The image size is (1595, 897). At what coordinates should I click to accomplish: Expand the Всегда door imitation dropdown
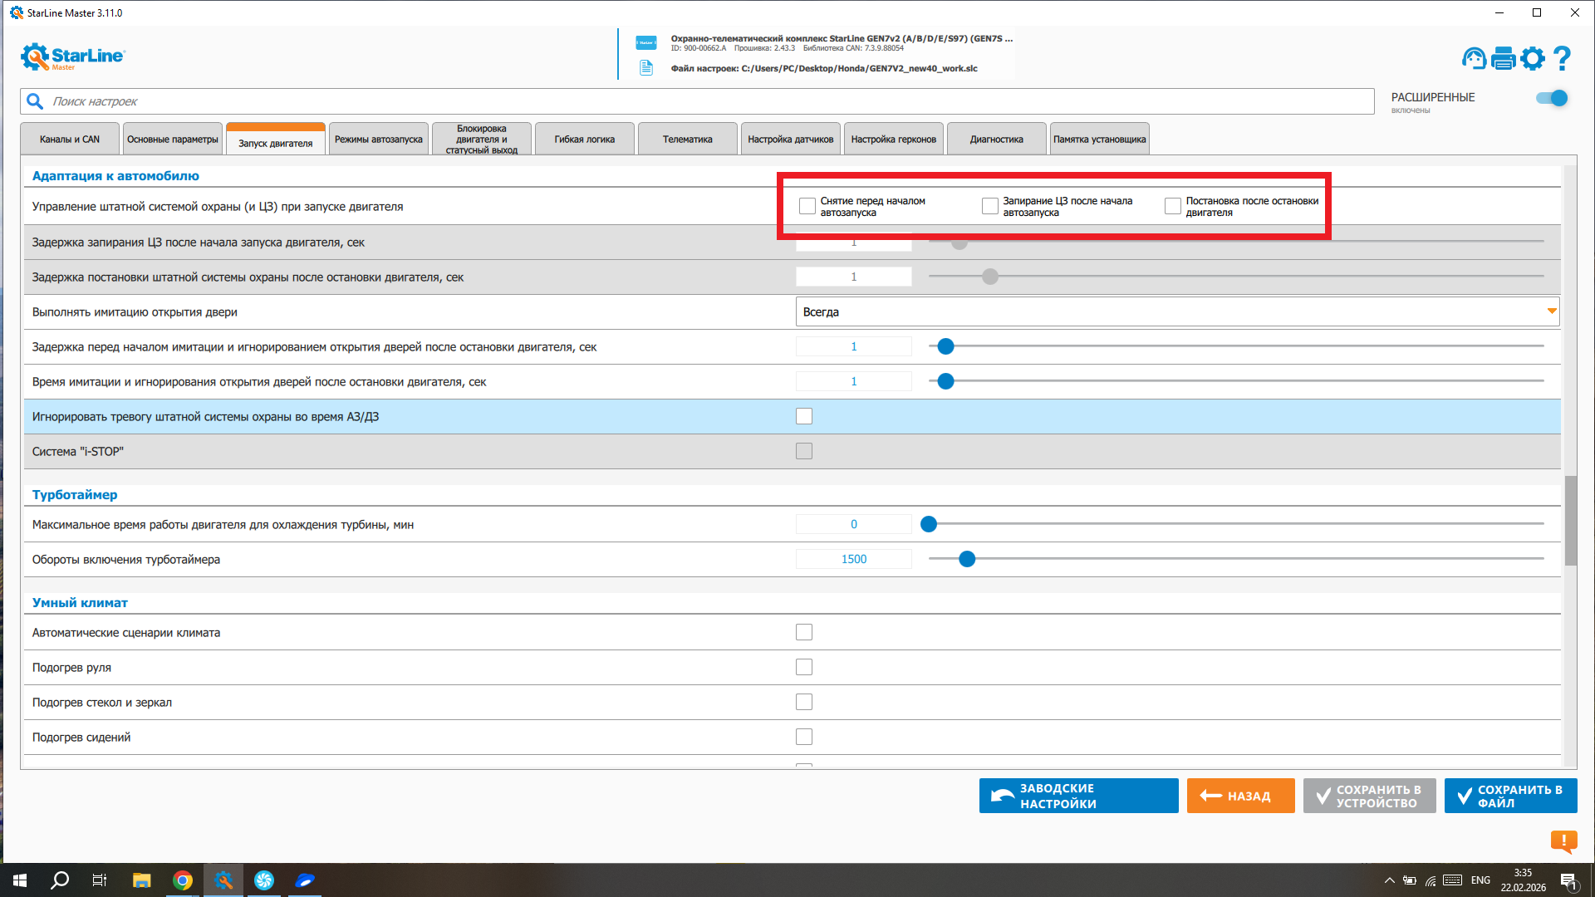[x=1176, y=311]
